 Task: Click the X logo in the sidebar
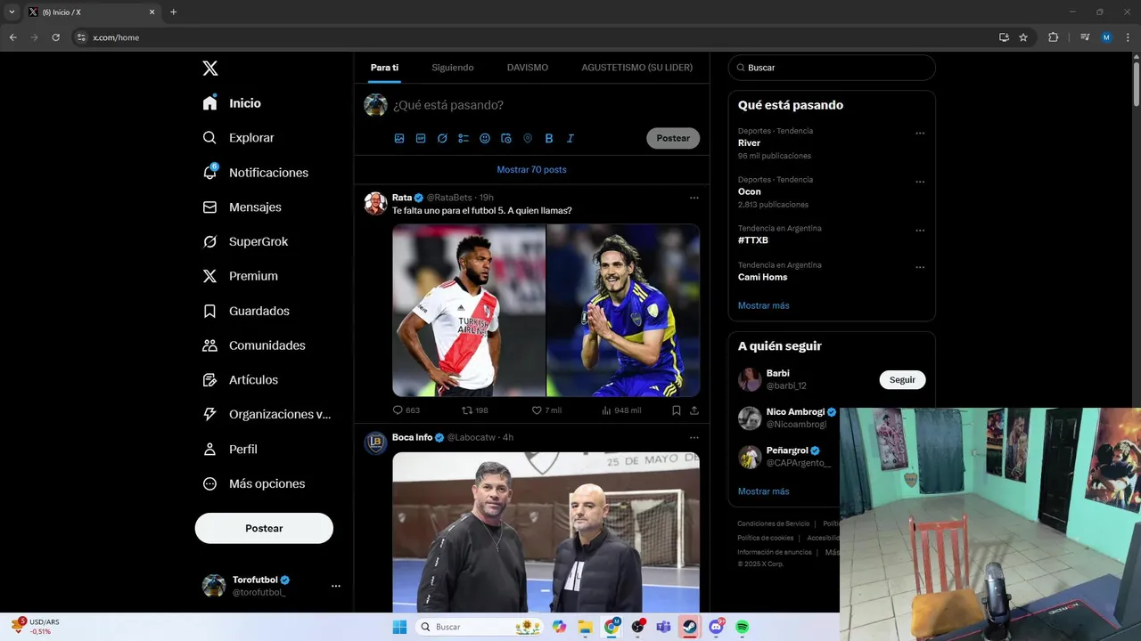210,69
